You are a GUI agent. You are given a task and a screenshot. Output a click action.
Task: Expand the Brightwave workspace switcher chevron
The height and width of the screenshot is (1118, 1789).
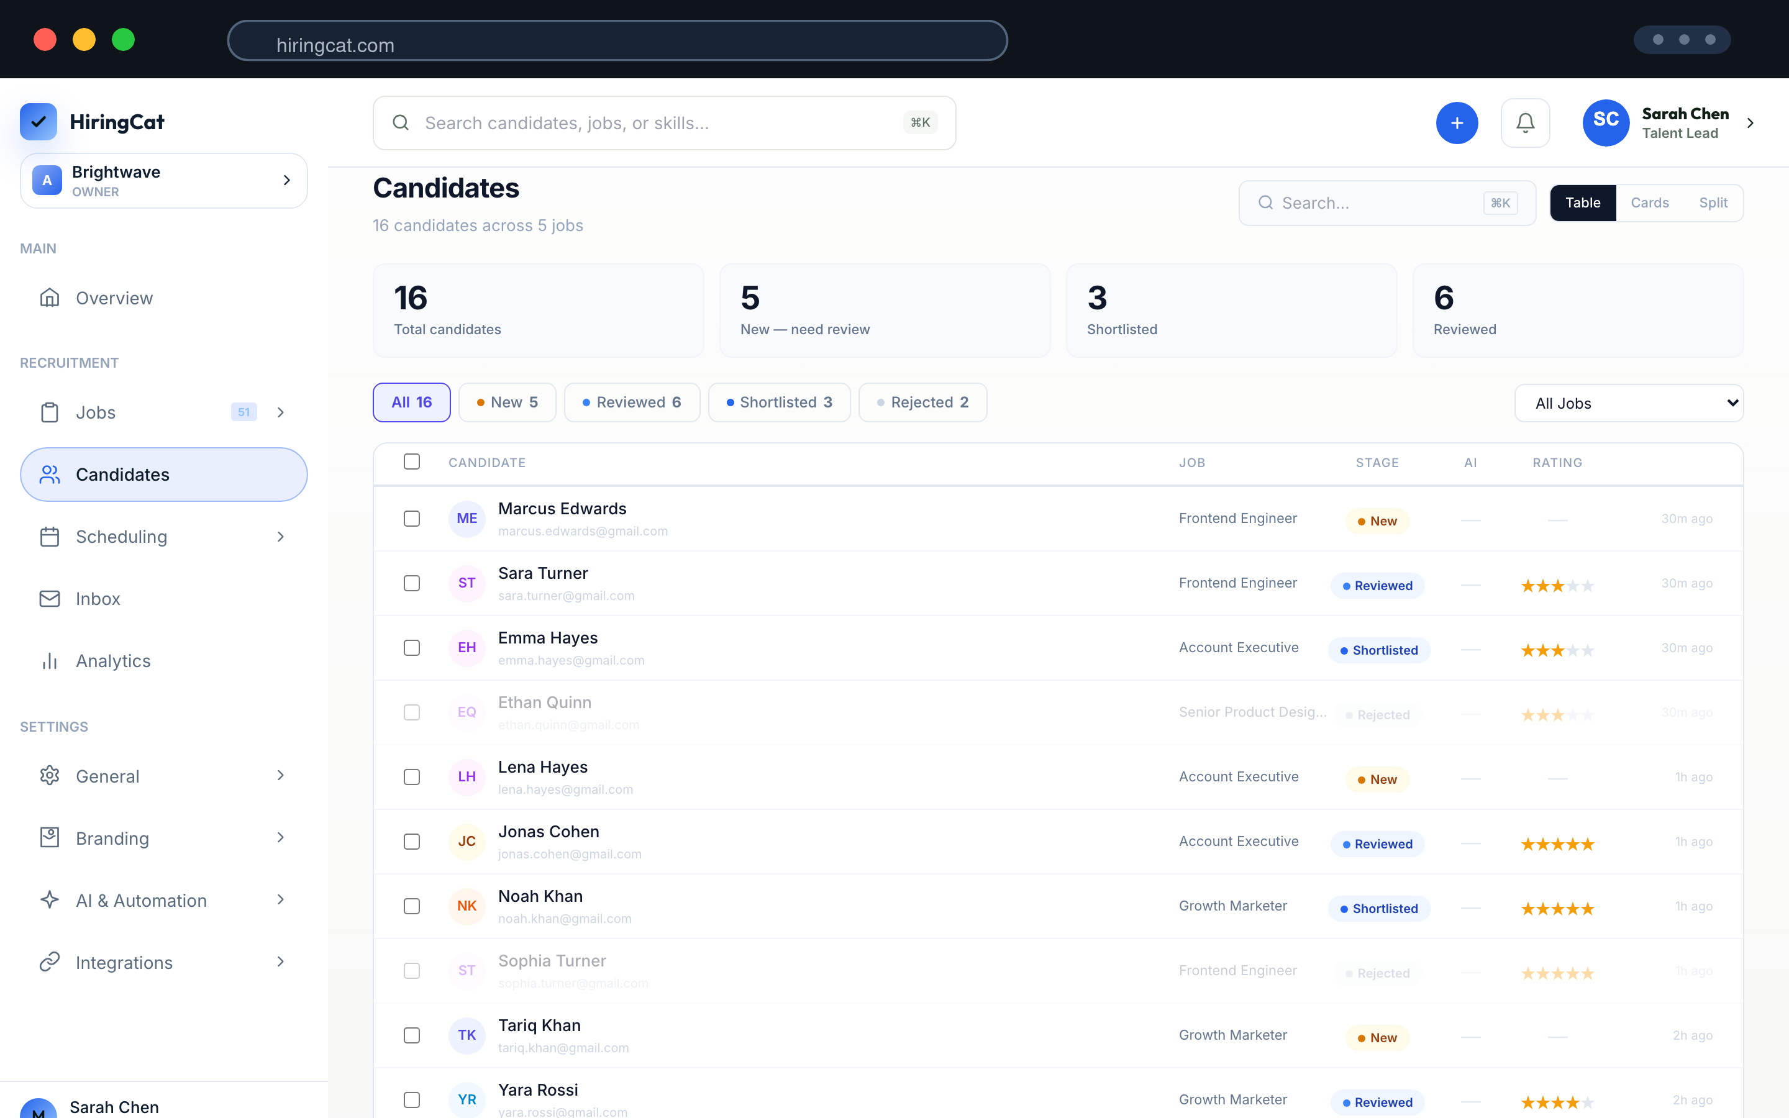pos(287,180)
